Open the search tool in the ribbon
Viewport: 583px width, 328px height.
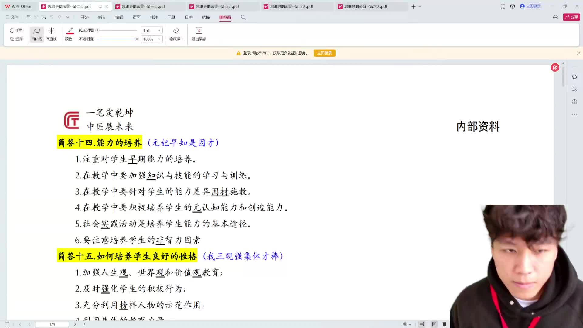coord(243,17)
